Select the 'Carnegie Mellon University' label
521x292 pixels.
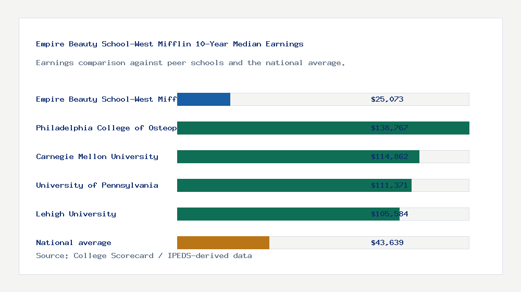[x=97, y=156]
